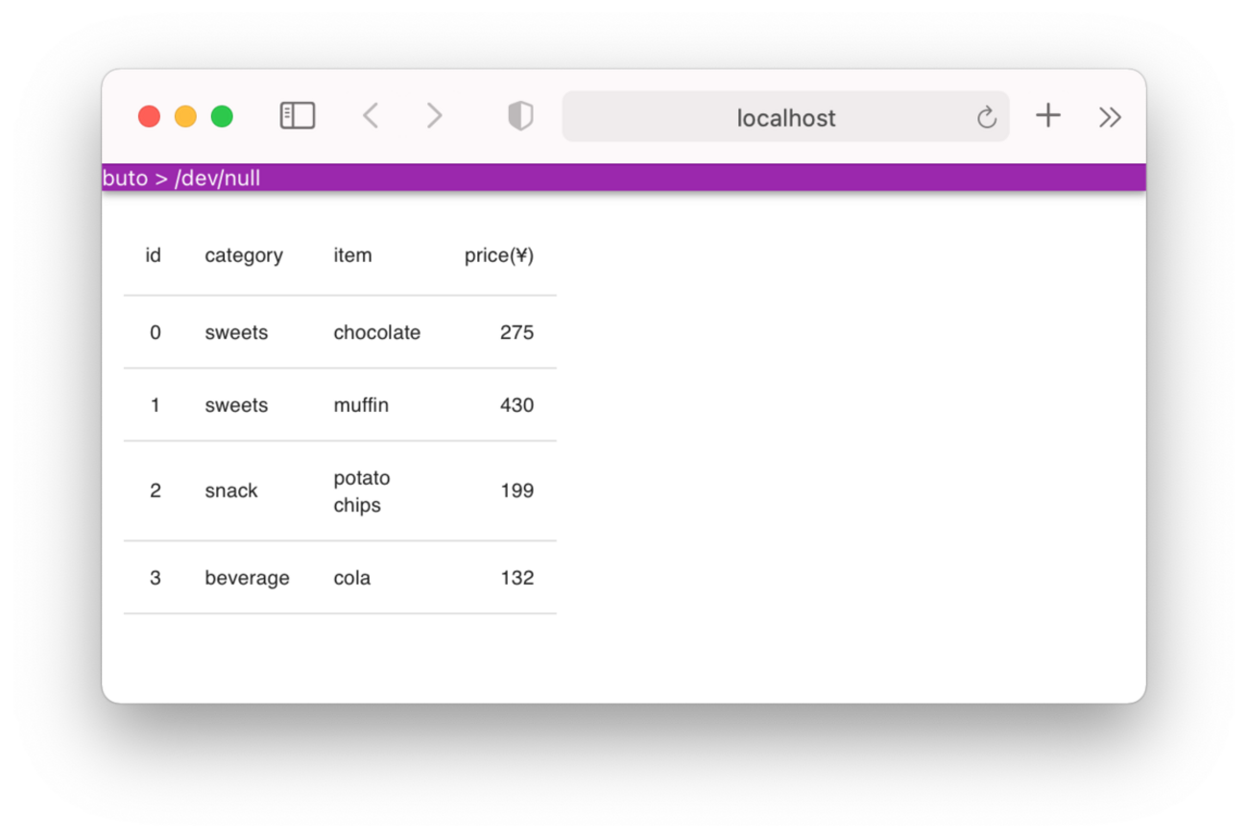This screenshot has height=838, width=1248.
Task: Toggle the Safari sidebar icon
Action: pyautogui.click(x=298, y=116)
